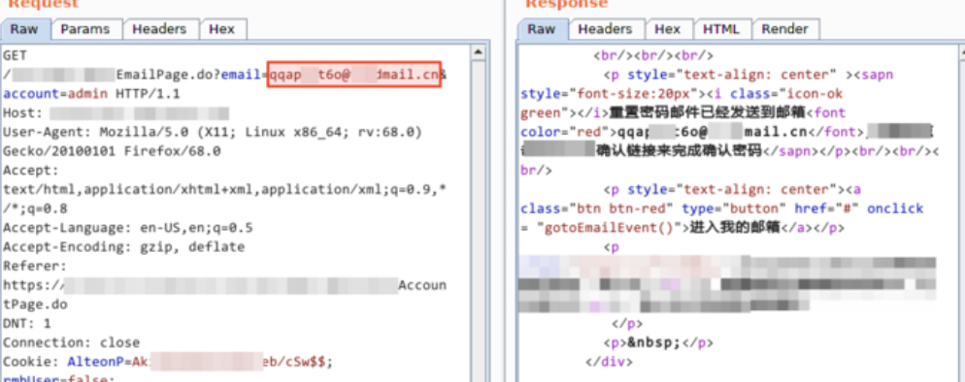Select the Request panel Raw tab
This screenshot has width=965, height=382.
[24, 29]
